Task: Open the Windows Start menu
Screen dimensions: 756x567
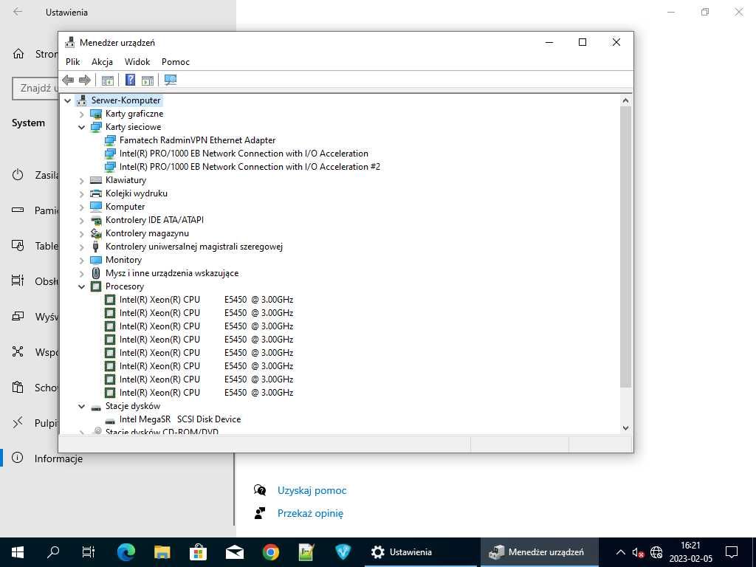Action: click(18, 552)
